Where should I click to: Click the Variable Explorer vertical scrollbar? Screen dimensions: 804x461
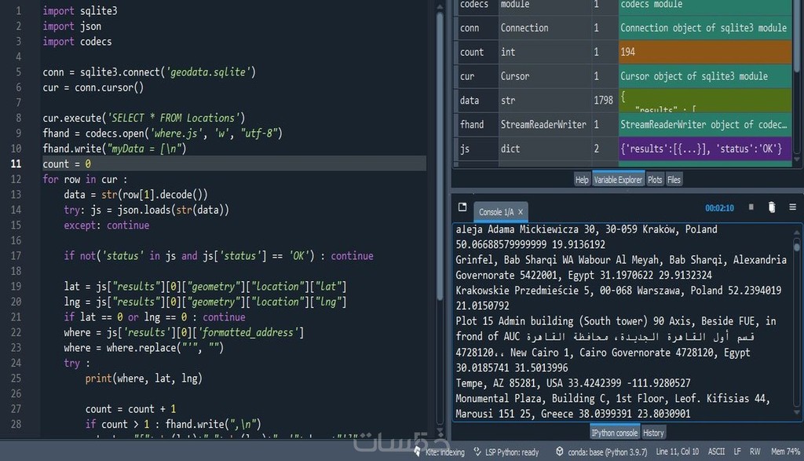797,36
